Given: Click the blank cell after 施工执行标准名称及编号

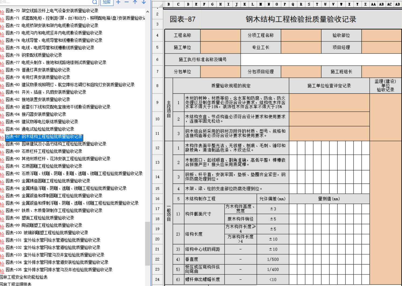Looking at the screenshot, I should point(321,59).
